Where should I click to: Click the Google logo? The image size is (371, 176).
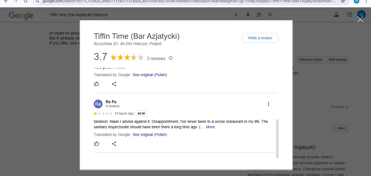21,15
